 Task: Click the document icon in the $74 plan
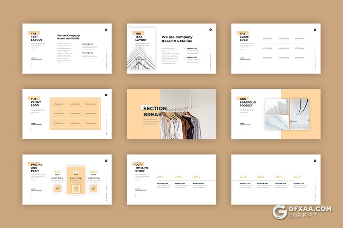coord(75,189)
